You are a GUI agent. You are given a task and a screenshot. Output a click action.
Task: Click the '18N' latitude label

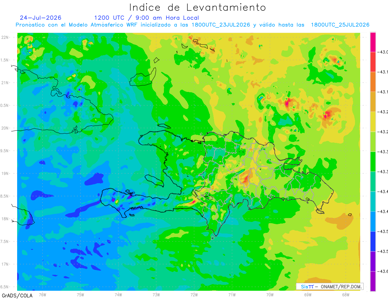(x=5, y=219)
